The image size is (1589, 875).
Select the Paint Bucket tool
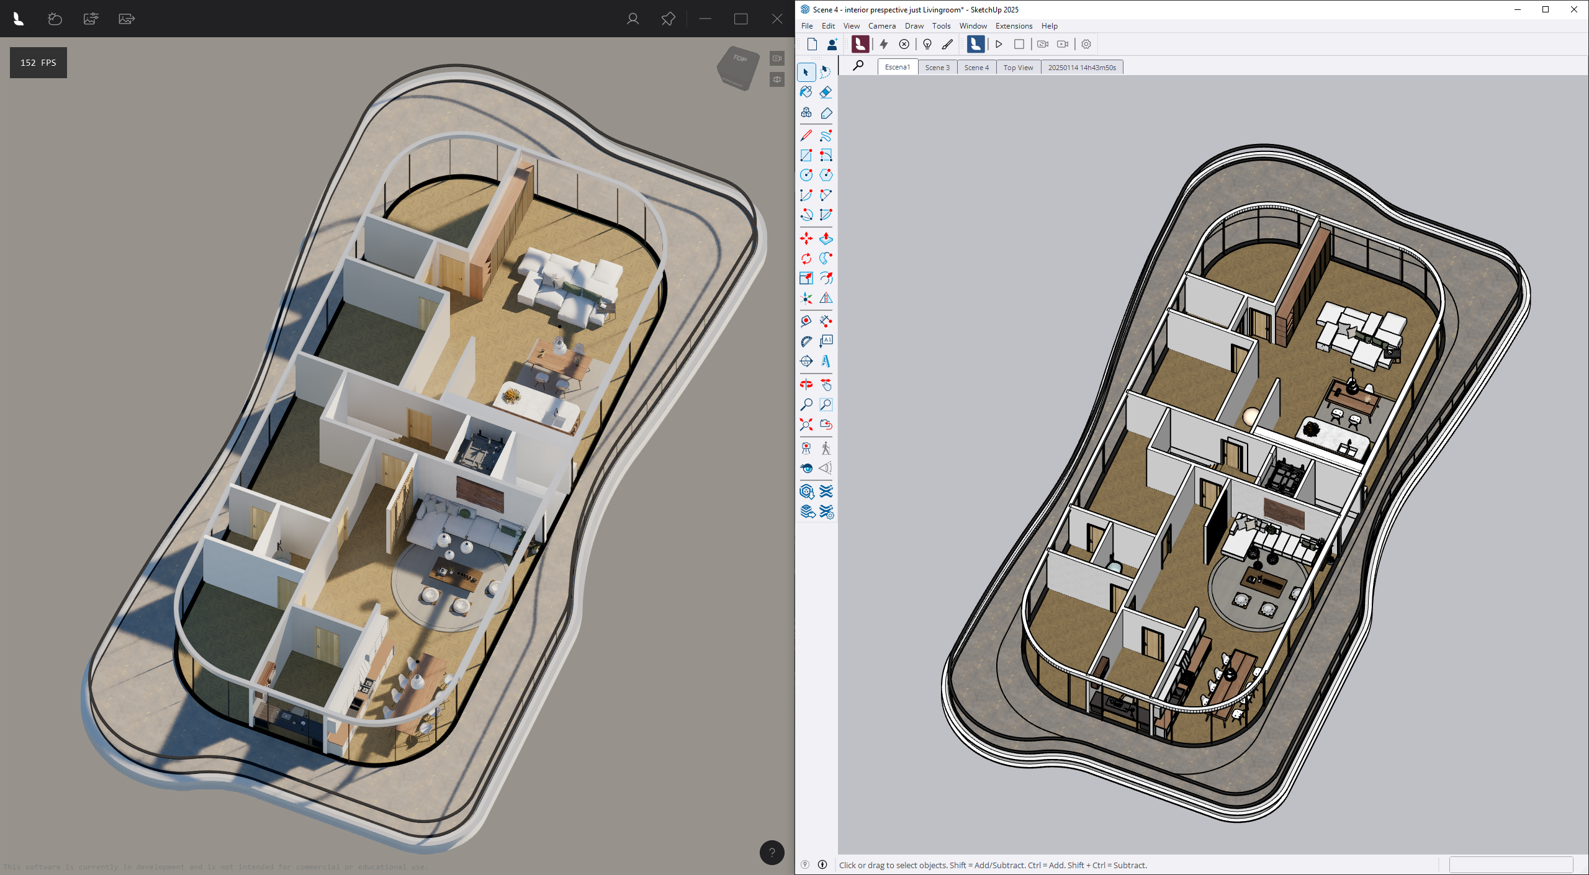pyautogui.click(x=805, y=92)
